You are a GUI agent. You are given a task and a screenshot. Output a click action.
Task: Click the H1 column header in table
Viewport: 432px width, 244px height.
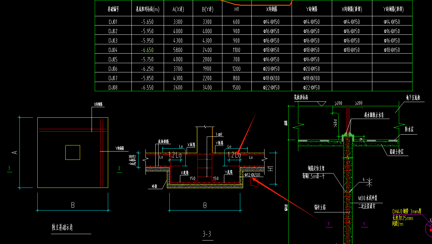pyautogui.click(x=236, y=9)
